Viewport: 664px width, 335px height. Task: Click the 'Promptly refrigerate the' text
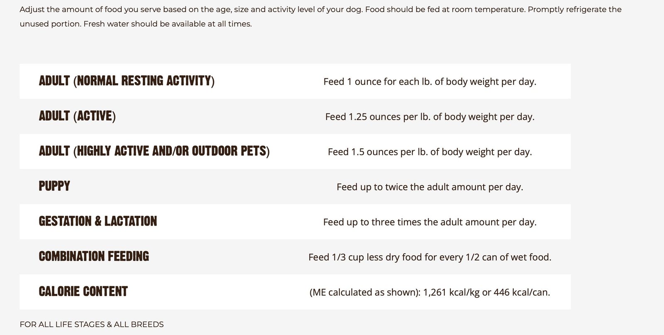[x=575, y=9]
